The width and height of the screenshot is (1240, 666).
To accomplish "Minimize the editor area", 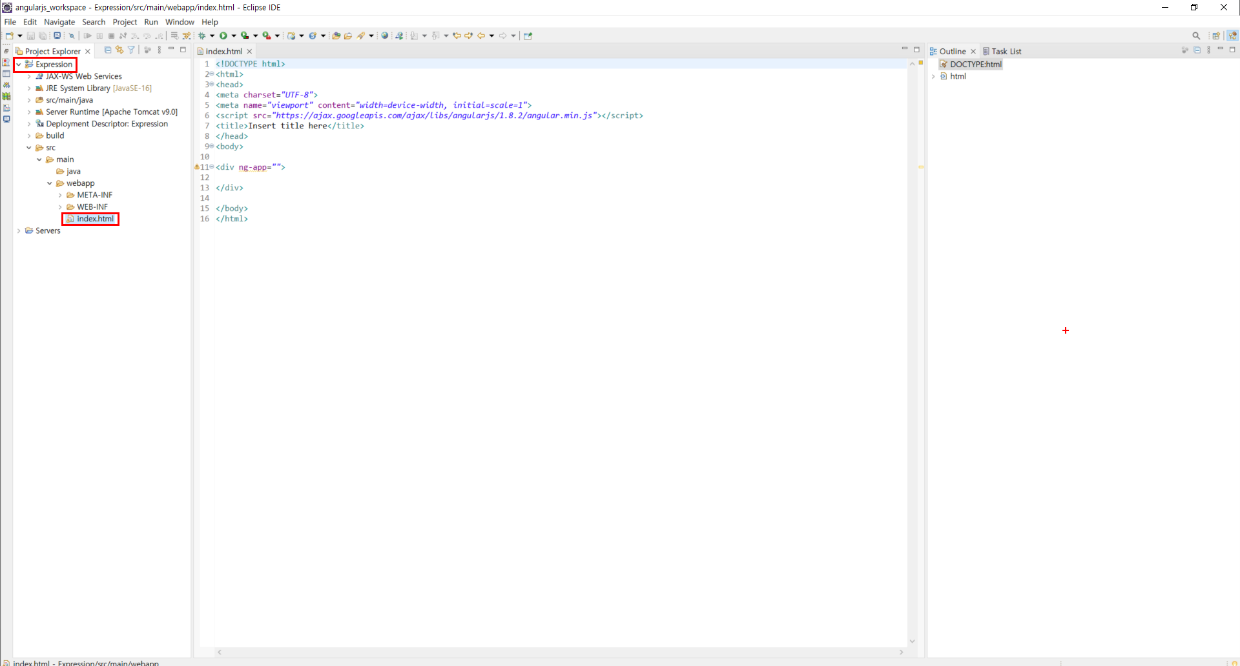I will (x=904, y=49).
